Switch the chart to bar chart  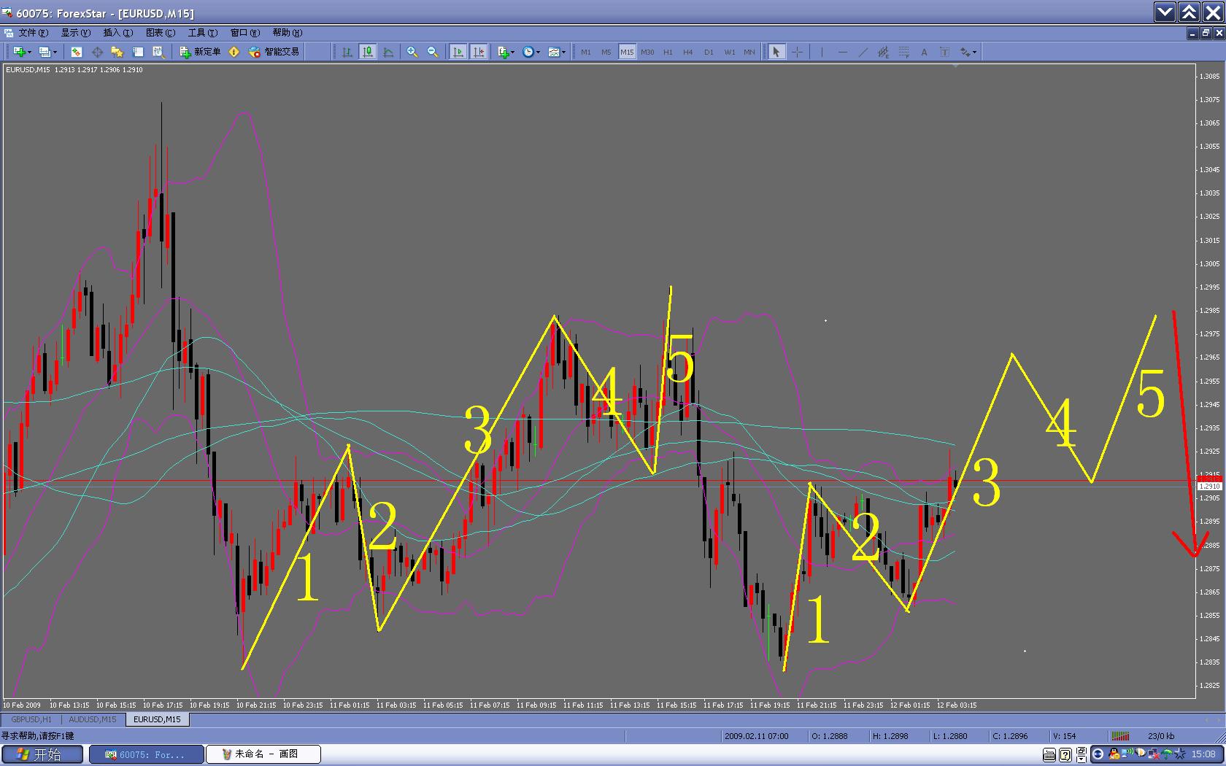pos(347,52)
